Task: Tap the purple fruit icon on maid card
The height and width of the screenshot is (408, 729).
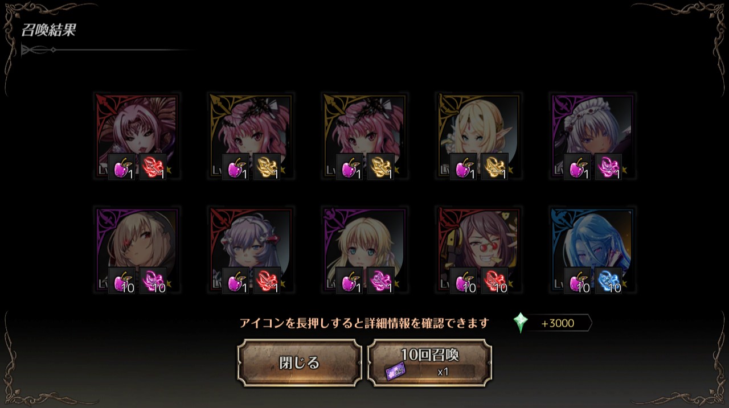Action: pyautogui.click(x=578, y=167)
